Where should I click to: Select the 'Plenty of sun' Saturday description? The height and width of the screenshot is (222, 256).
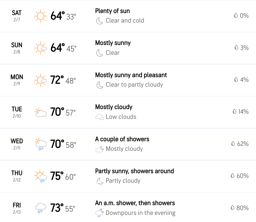tap(112, 11)
